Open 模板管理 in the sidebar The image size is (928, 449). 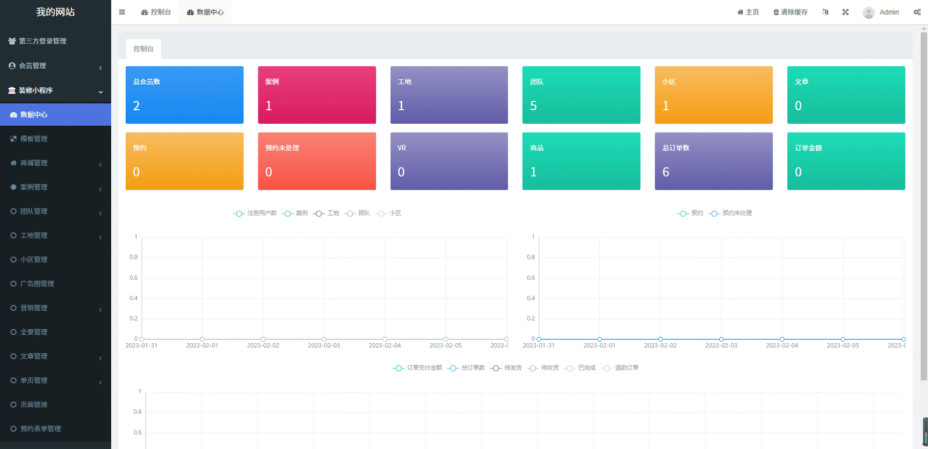click(34, 139)
